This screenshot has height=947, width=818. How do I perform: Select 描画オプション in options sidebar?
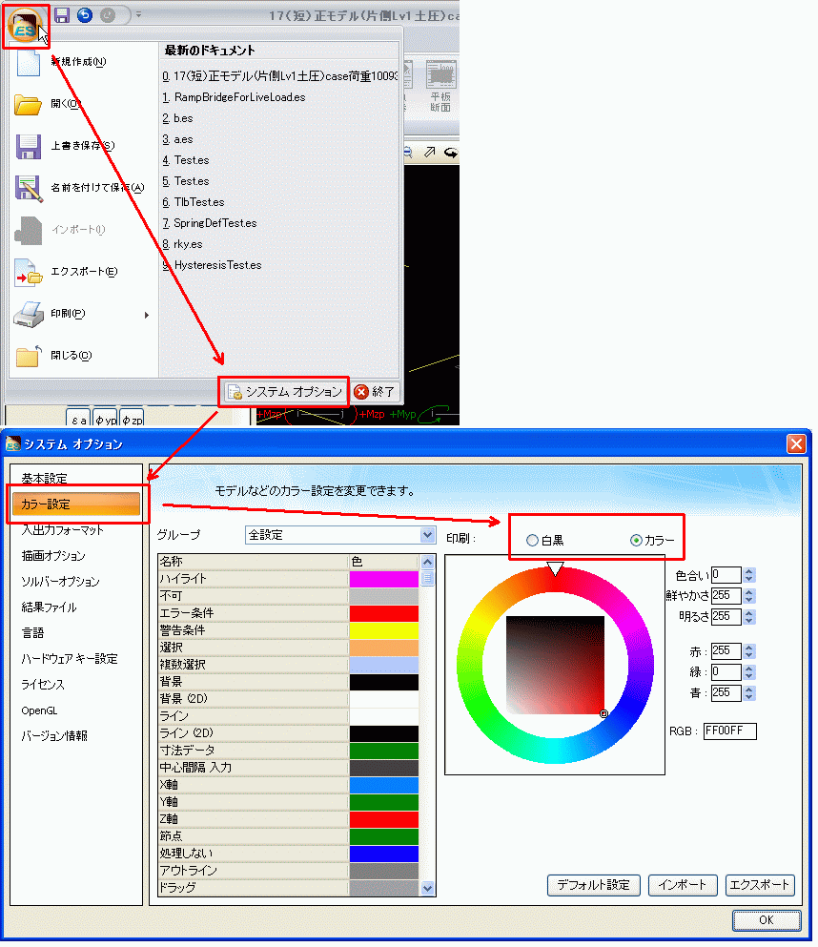pos(53,556)
